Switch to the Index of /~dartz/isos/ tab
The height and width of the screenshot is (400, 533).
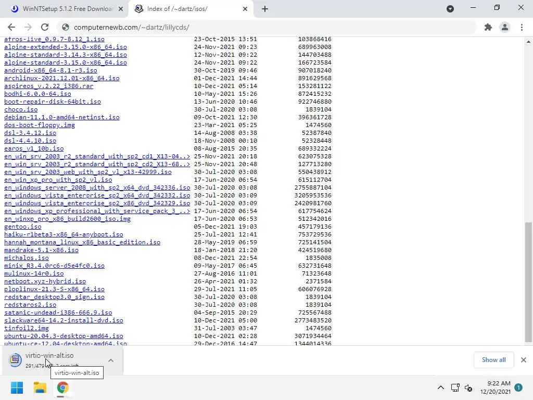click(x=191, y=9)
